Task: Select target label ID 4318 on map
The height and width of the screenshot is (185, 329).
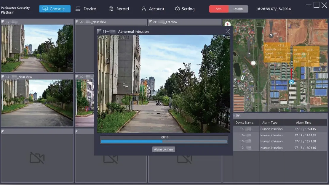Action: click(x=277, y=52)
